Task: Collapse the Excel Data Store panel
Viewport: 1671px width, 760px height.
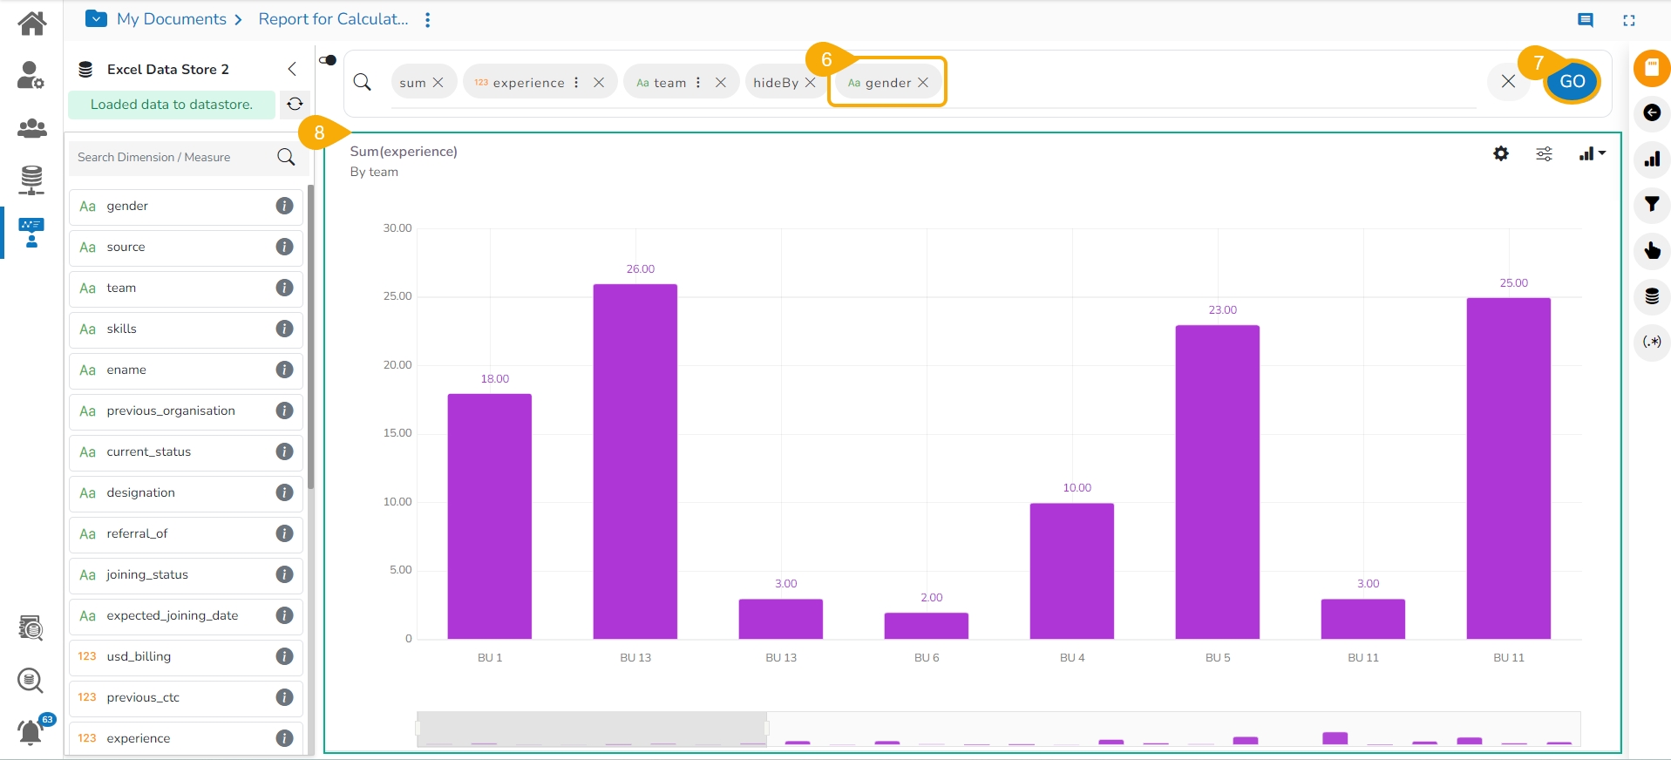Action: coord(292,69)
